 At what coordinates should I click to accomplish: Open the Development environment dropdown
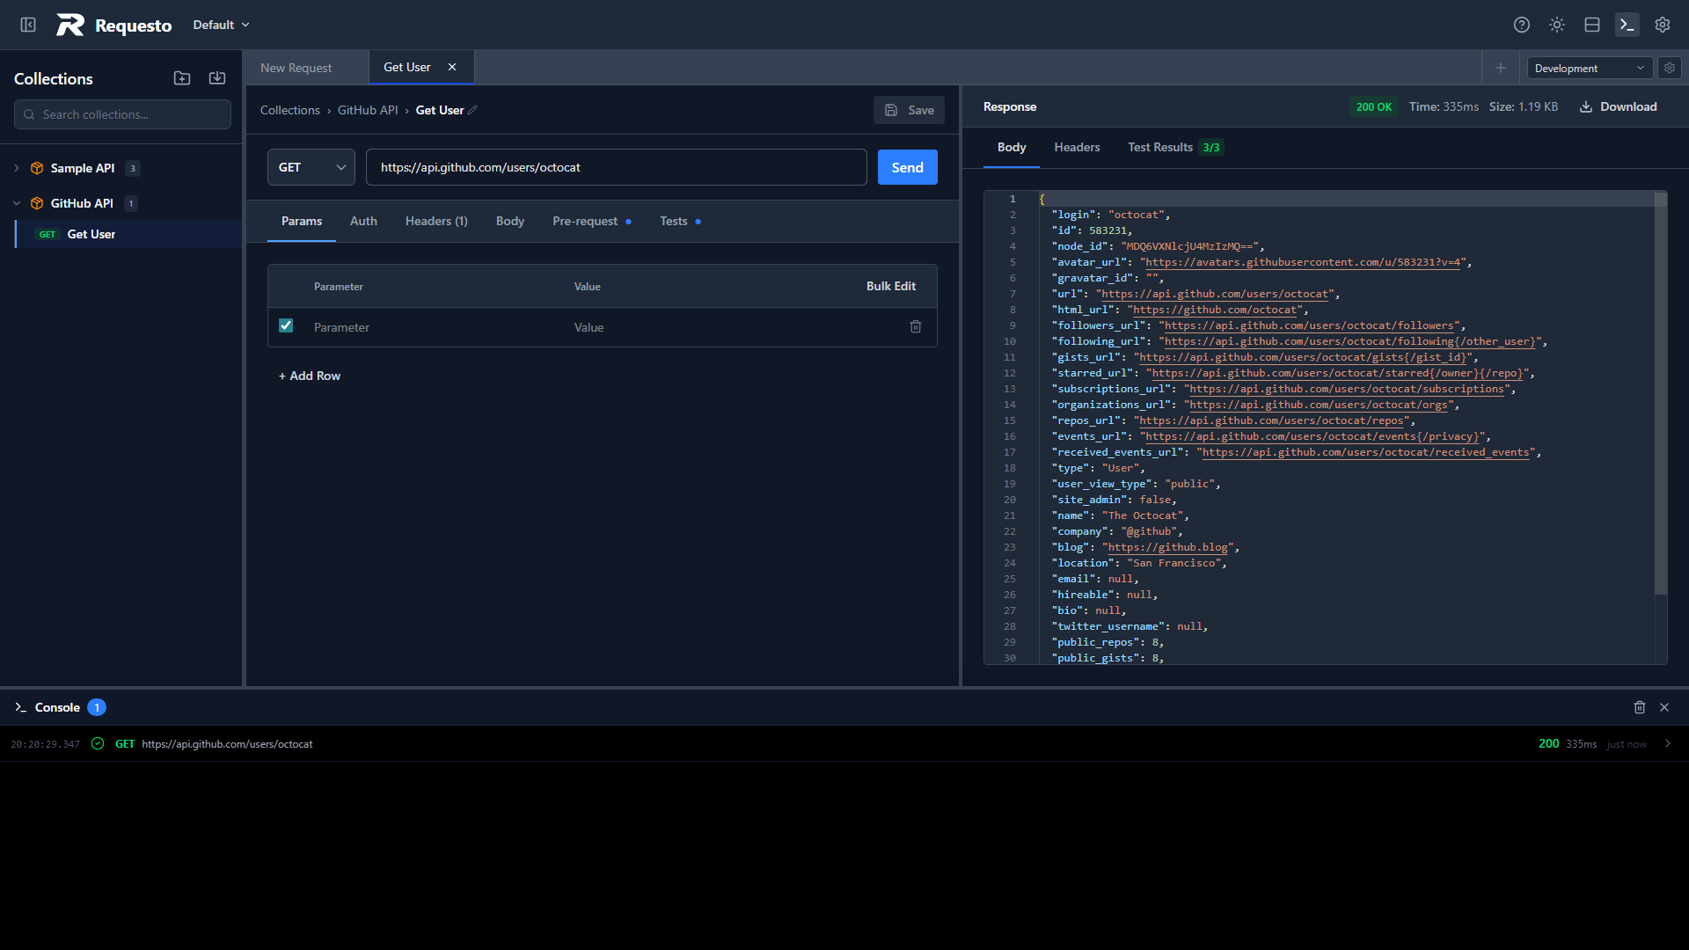(1590, 68)
